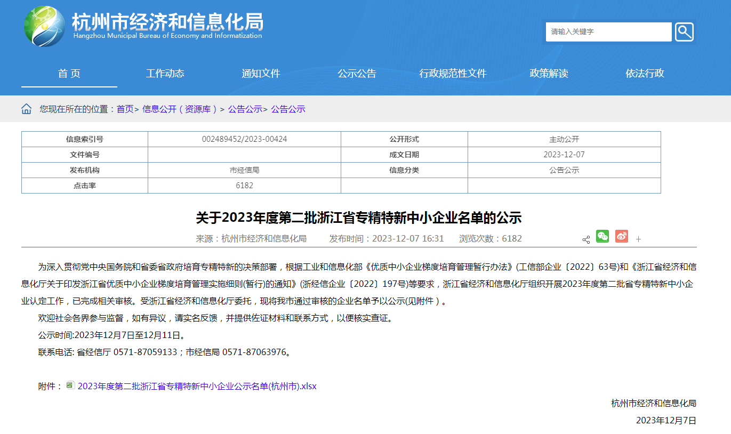Click the 文件编号 label cell
731x434 pixels.
[x=85, y=155]
